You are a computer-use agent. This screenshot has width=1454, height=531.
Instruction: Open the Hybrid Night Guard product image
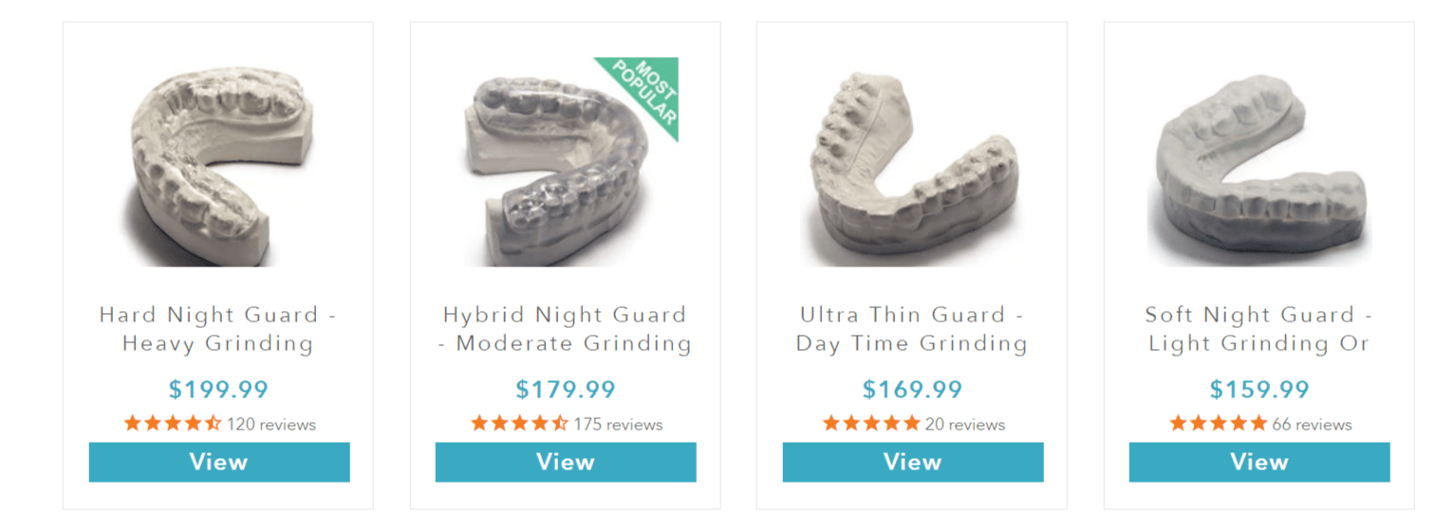coord(566,162)
